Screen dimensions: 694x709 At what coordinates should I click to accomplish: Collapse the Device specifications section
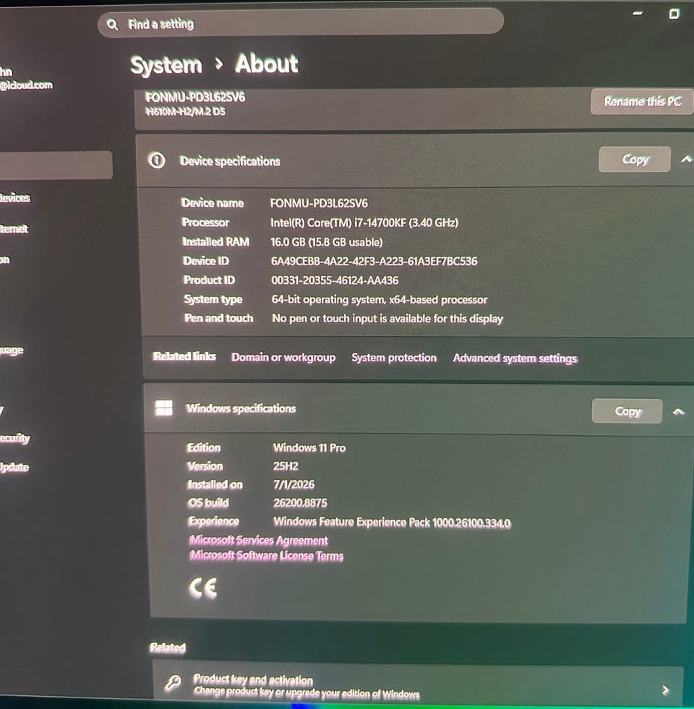pos(686,159)
